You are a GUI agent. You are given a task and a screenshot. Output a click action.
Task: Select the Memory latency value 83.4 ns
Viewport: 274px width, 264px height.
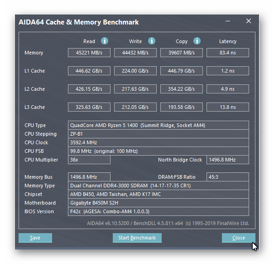228,53
